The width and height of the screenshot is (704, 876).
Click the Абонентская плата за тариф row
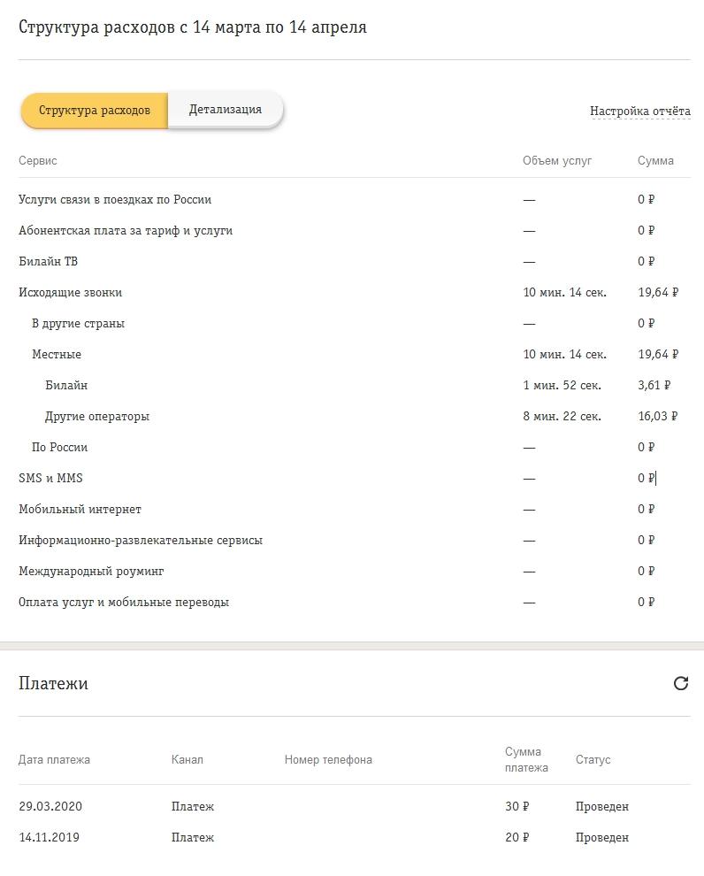point(355,230)
